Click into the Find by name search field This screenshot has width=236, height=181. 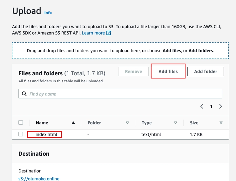click(124, 94)
